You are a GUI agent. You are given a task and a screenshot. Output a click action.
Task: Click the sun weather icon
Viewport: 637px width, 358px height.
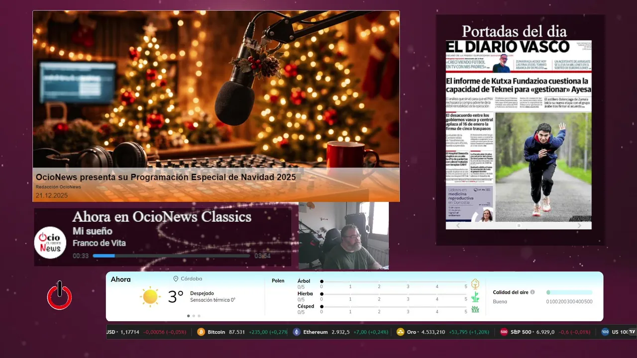pyautogui.click(x=150, y=297)
